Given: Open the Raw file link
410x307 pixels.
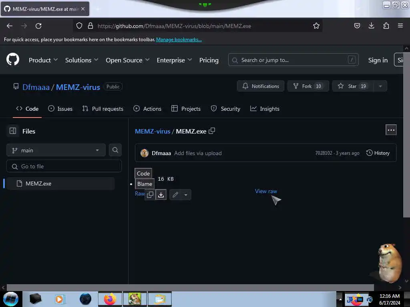Looking at the screenshot, I should pyautogui.click(x=140, y=193).
